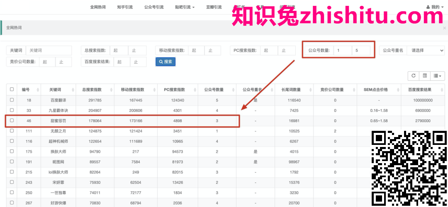Check the row for 无颜之月
This screenshot has width=448, height=207.
pyautogui.click(x=12, y=130)
